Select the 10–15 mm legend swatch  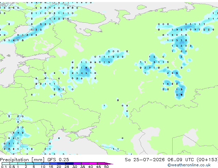45,164
